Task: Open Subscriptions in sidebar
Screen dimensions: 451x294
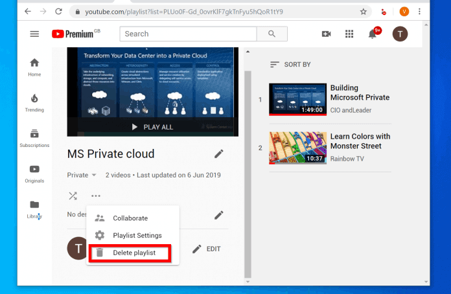Action: click(34, 138)
